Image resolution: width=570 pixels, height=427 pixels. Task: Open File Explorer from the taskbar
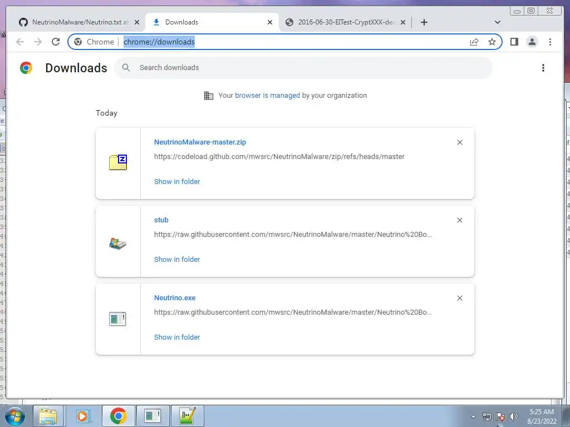(x=48, y=416)
